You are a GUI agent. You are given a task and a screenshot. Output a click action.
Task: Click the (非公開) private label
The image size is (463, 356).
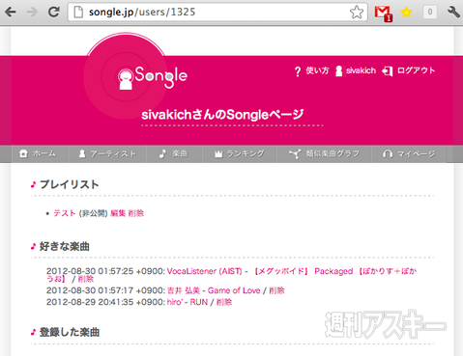(x=93, y=213)
